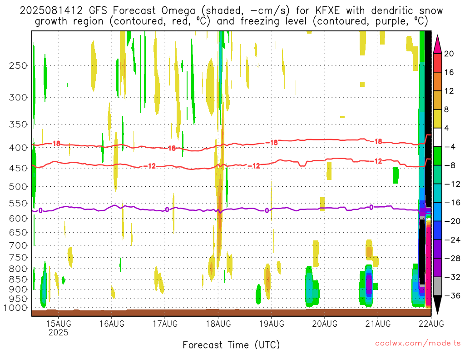Click the 500 pressure level label
Image resolution: width=465 pixels, height=349 pixels.
point(18,187)
